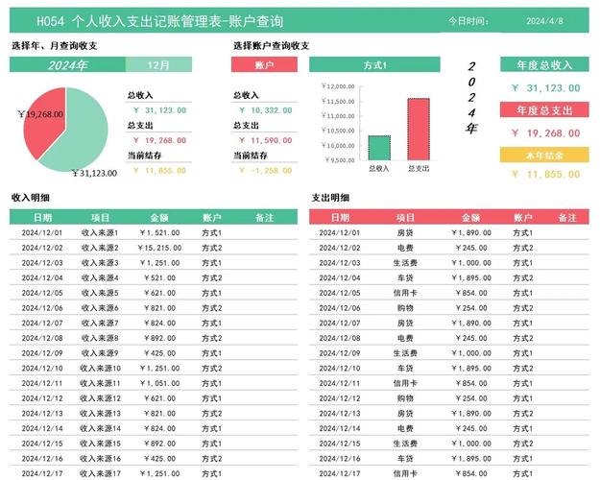The image size is (600, 480).
Task: Open the 2024年 year selector cell
Action: [x=67, y=64]
